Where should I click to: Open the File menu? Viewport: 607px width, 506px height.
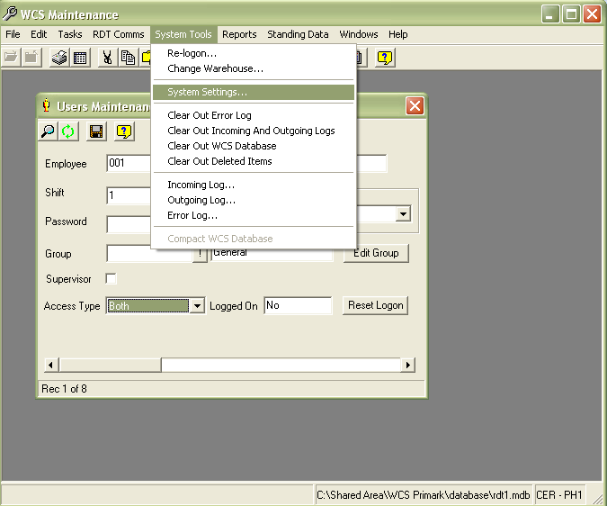click(x=13, y=34)
